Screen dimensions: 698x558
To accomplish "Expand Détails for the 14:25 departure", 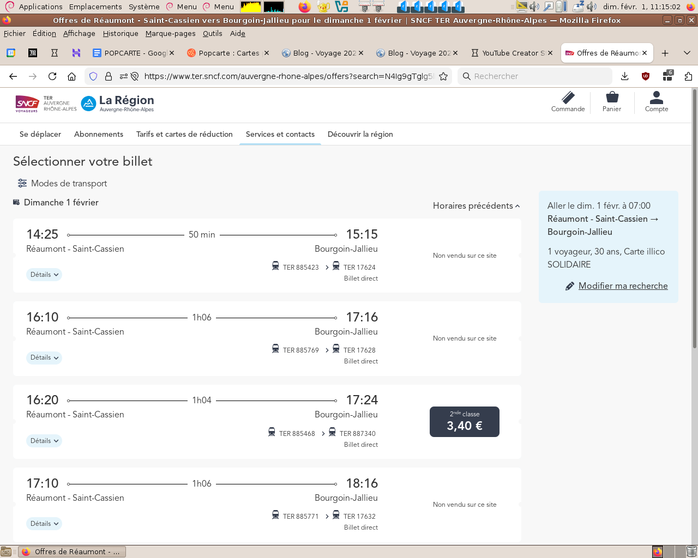I will pos(44,275).
